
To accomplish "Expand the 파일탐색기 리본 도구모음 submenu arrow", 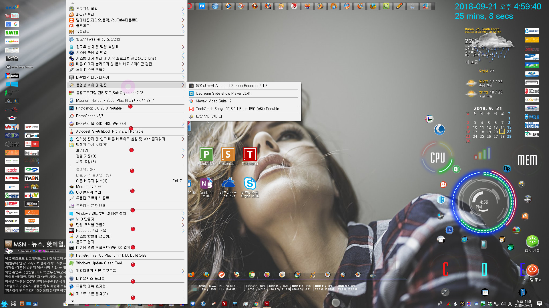I will coord(183,271).
